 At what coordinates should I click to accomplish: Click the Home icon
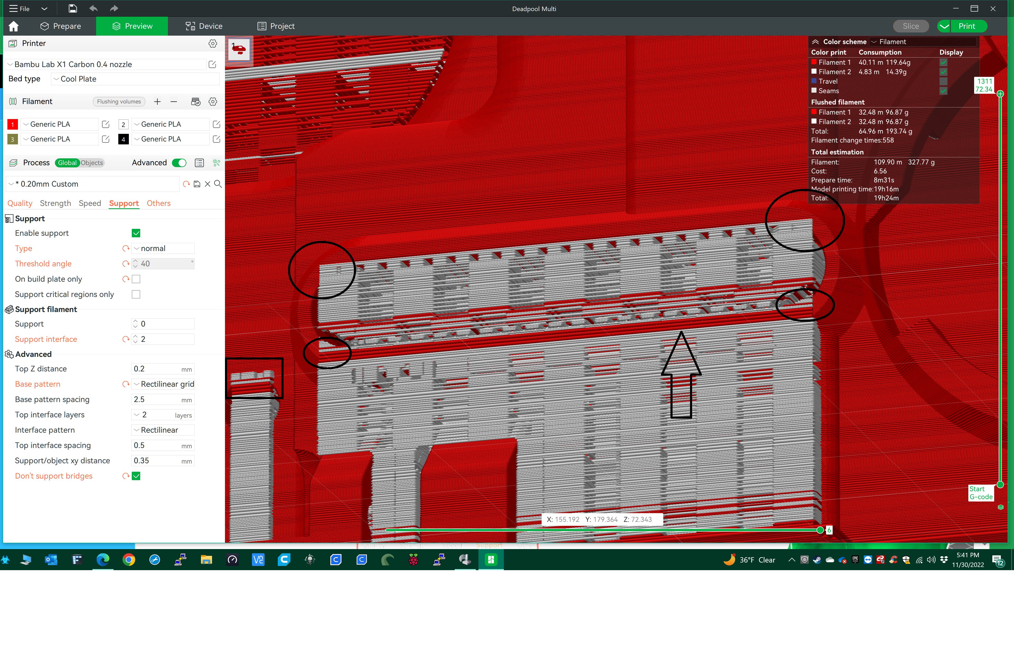point(14,26)
